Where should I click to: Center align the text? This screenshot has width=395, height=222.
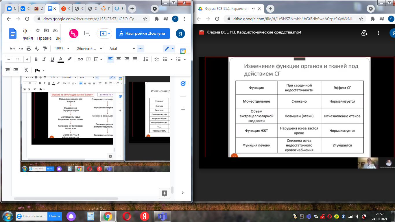(119, 59)
